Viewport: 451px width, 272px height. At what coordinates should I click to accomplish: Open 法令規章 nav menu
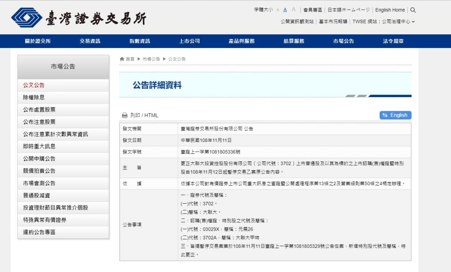coord(393,41)
